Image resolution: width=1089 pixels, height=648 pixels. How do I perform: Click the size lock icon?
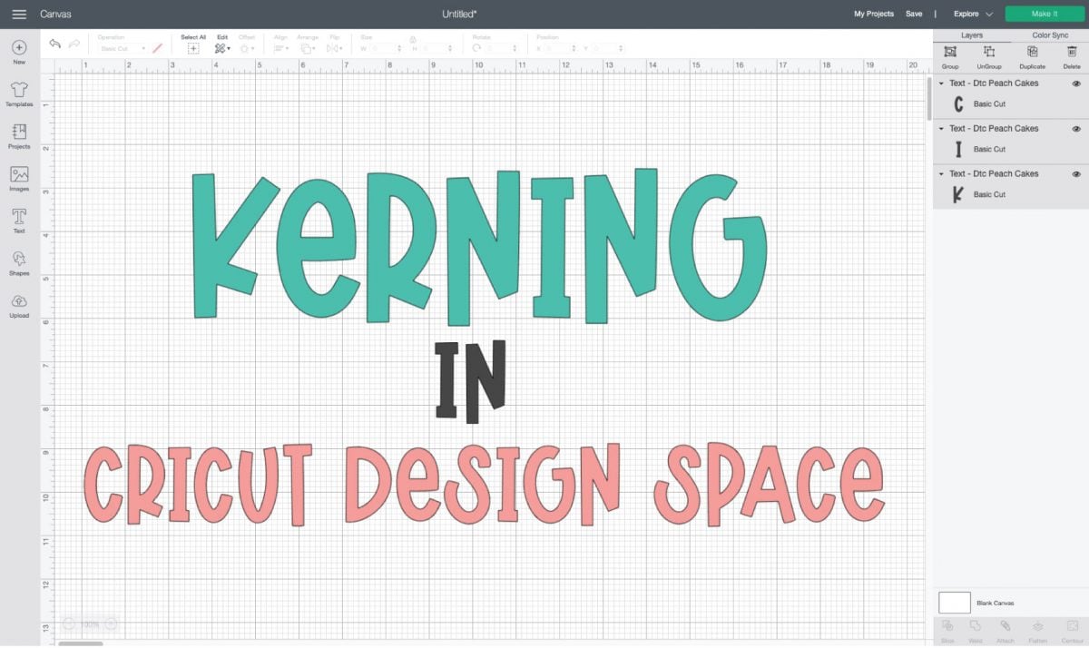coord(413,40)
